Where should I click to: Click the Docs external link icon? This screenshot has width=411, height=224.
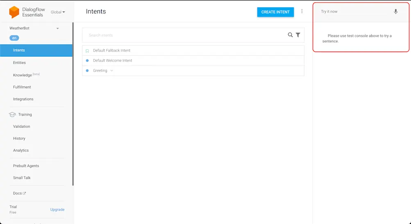tap(24, 193)
